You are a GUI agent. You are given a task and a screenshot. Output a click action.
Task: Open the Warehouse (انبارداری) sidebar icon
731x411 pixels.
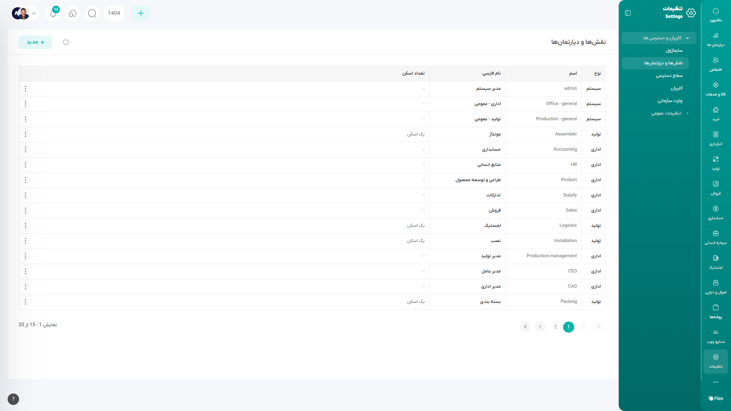[x=715, y=138]
